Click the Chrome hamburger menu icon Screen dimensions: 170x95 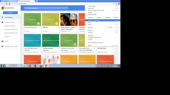point(119,4)
